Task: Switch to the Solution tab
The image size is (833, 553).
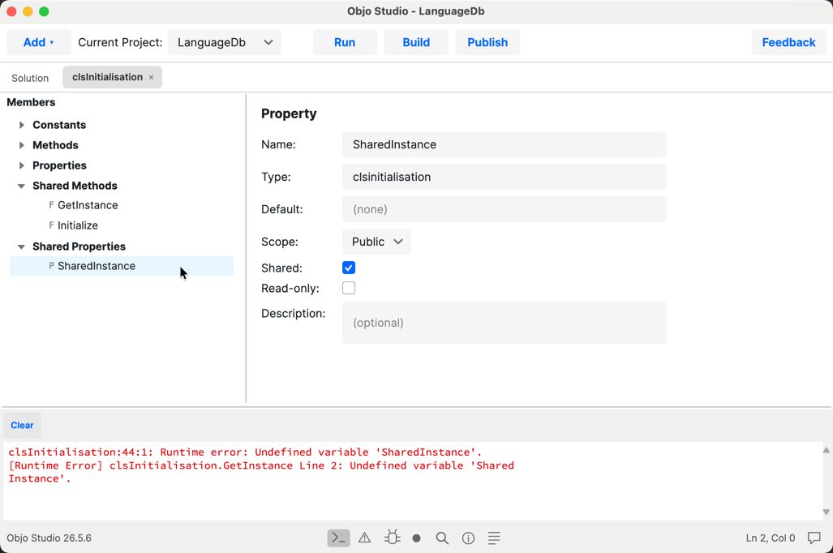Action: tap(30, 78)
